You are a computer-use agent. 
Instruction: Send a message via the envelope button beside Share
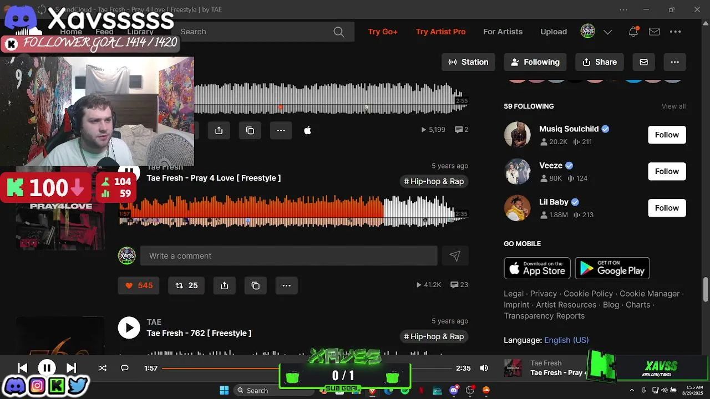point(644,62)
